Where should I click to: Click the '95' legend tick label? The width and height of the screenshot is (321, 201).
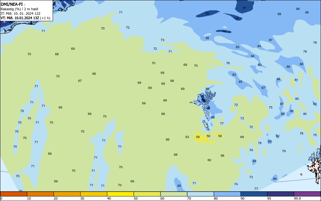[269, 198]
